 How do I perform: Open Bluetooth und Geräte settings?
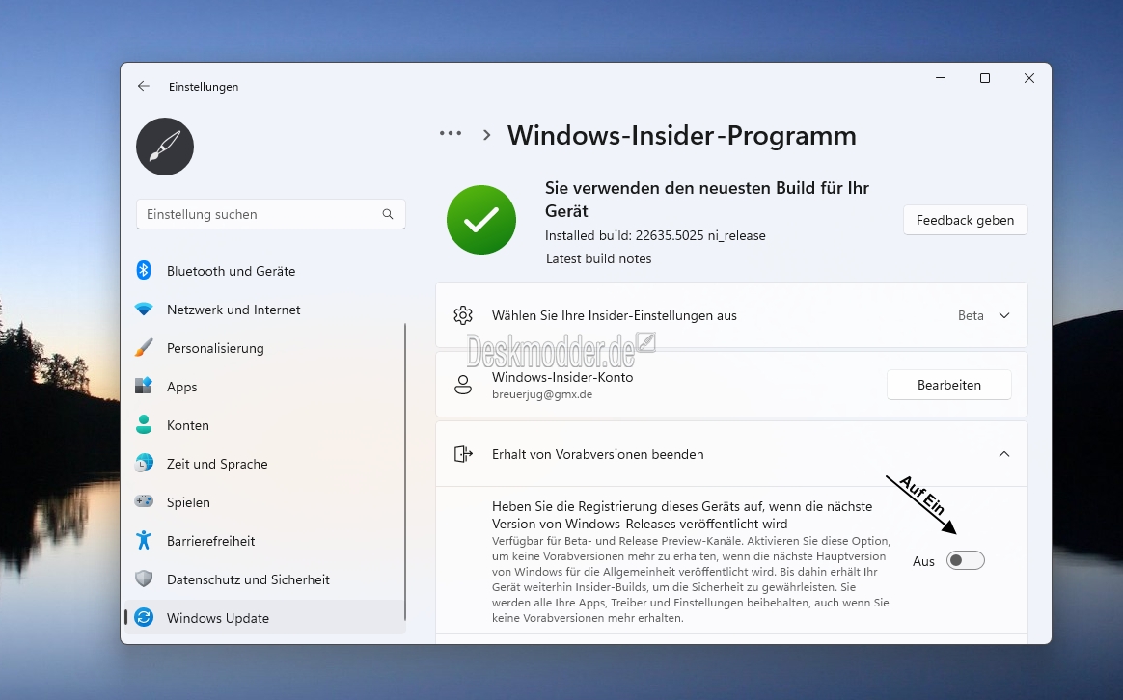(x=265, y=271)
